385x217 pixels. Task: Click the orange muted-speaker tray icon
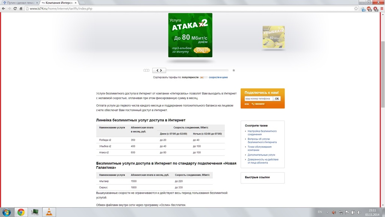[334, 212]
